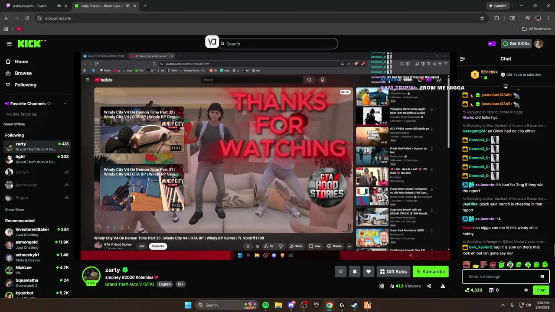The image size is (555, 312).
Task: Open chat settings gear icon
Action: pyautogui.click(x=526, y=290)
